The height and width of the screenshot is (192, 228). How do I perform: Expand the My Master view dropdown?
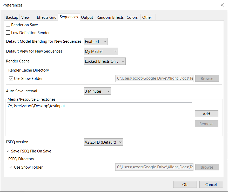(101, 51)
